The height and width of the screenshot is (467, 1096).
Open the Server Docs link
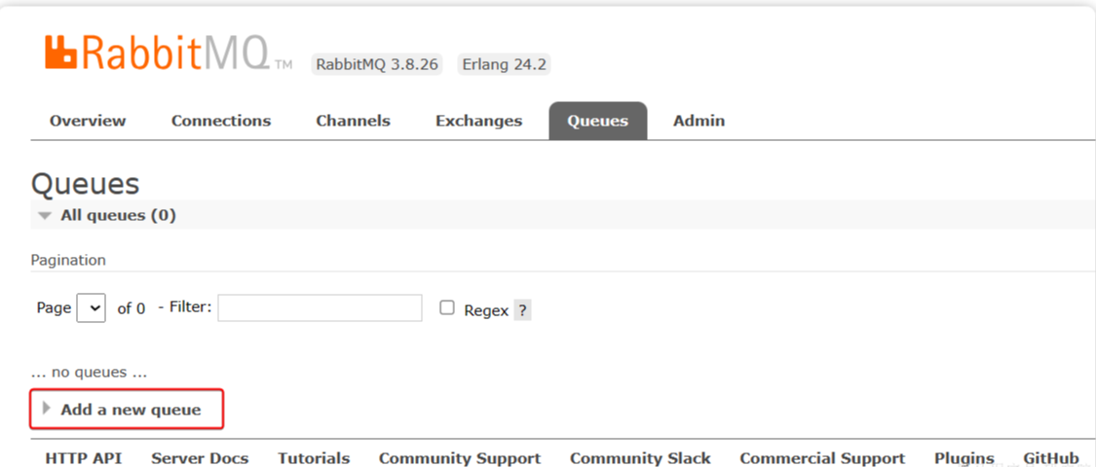(x=200, y=458)
